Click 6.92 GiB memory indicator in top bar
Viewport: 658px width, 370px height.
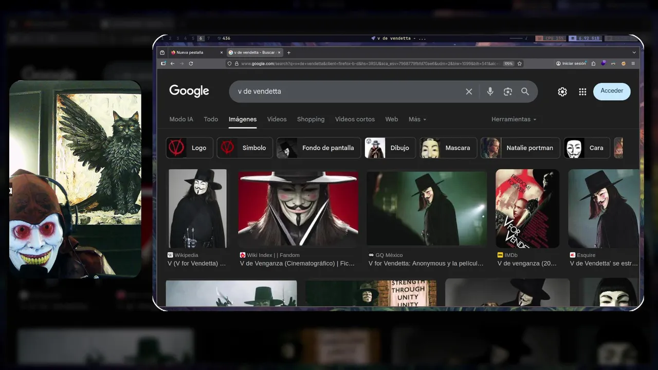(x=585, y=39)
